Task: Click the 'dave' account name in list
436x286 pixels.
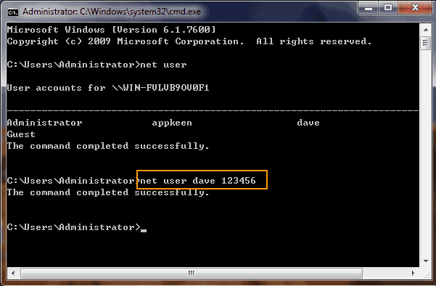Action: click(x=308, y=123)
